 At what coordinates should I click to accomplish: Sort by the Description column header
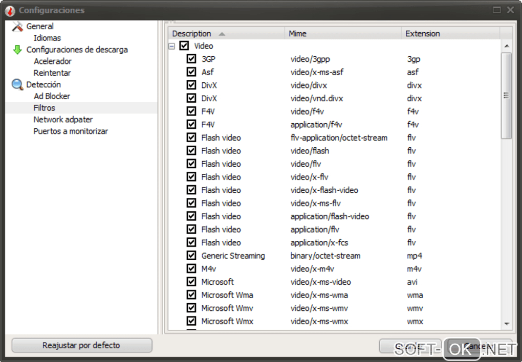[x=226, y=34]
